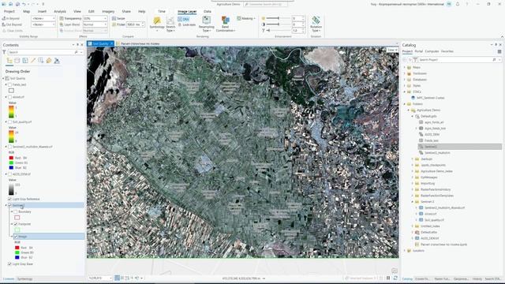Open the Map ribbon tab
This screenshot has height=284, width=505.
26,12
